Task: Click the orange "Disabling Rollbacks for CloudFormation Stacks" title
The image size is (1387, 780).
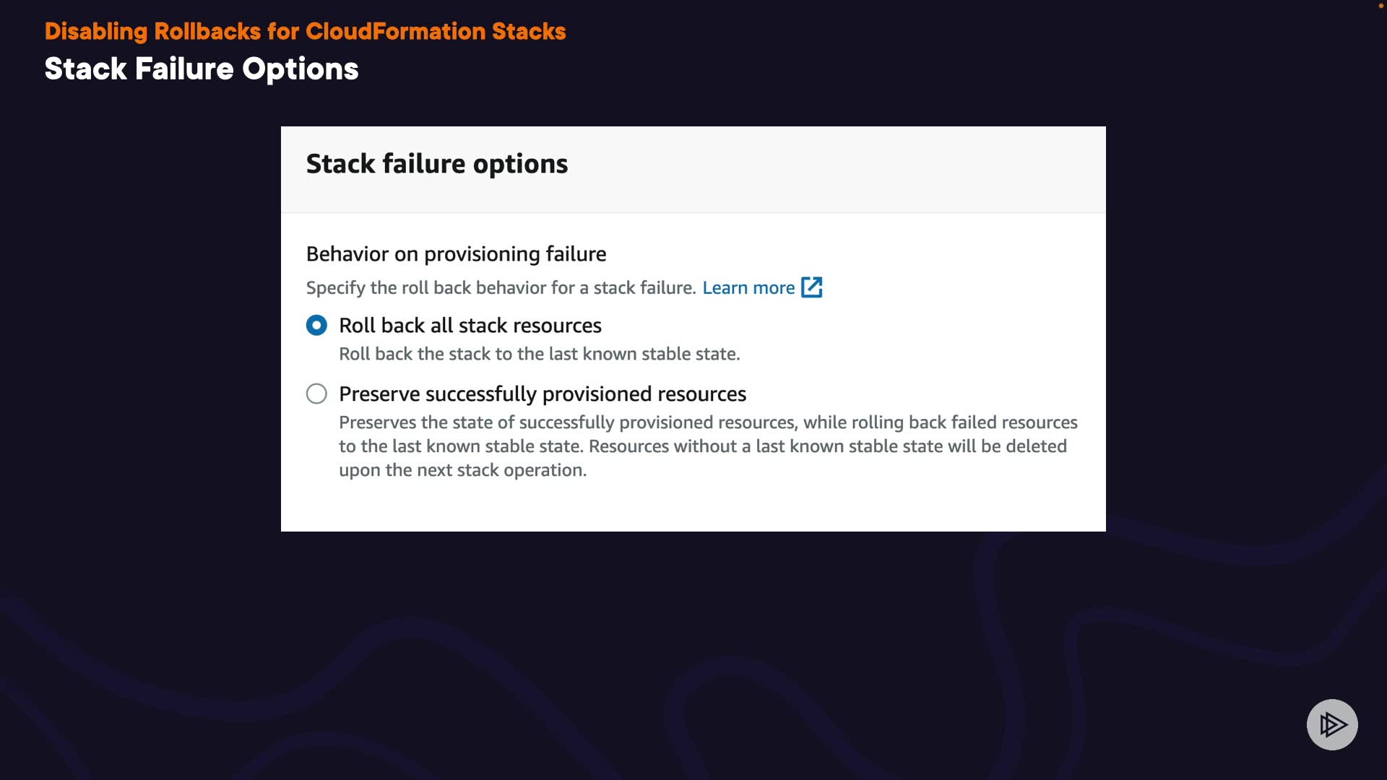Action: [305, 32]
